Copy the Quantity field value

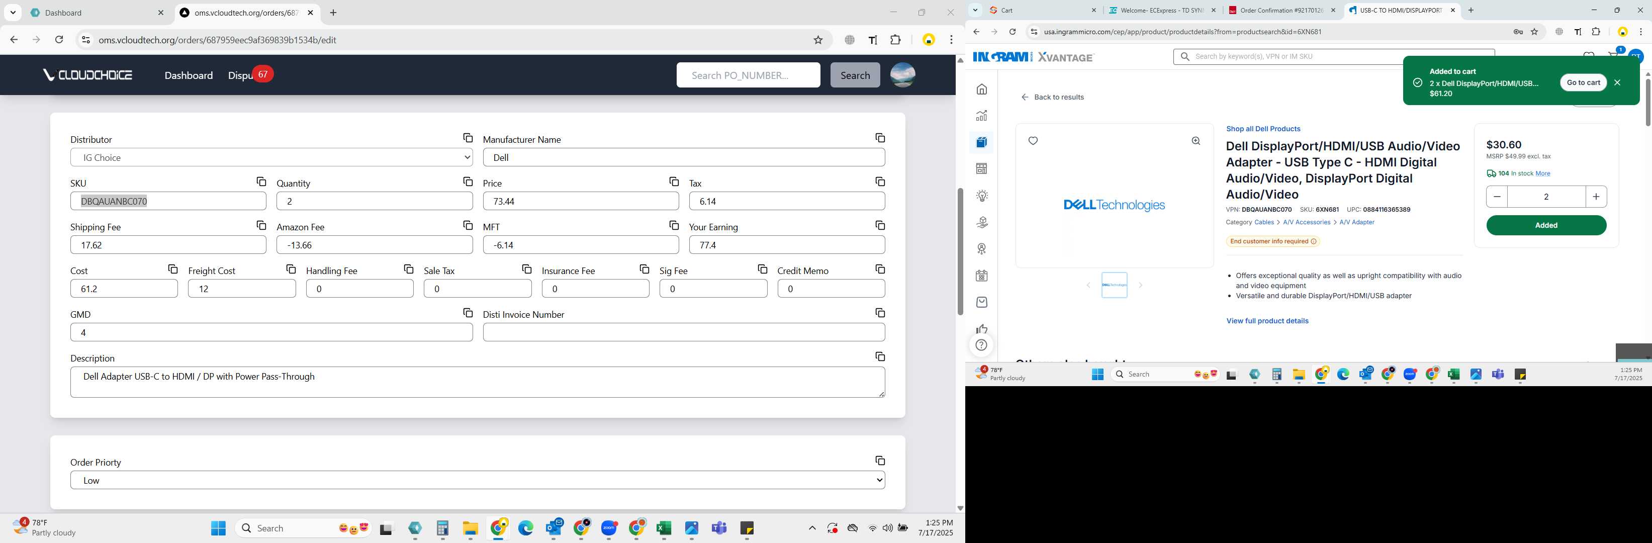(x=468, y=182)
